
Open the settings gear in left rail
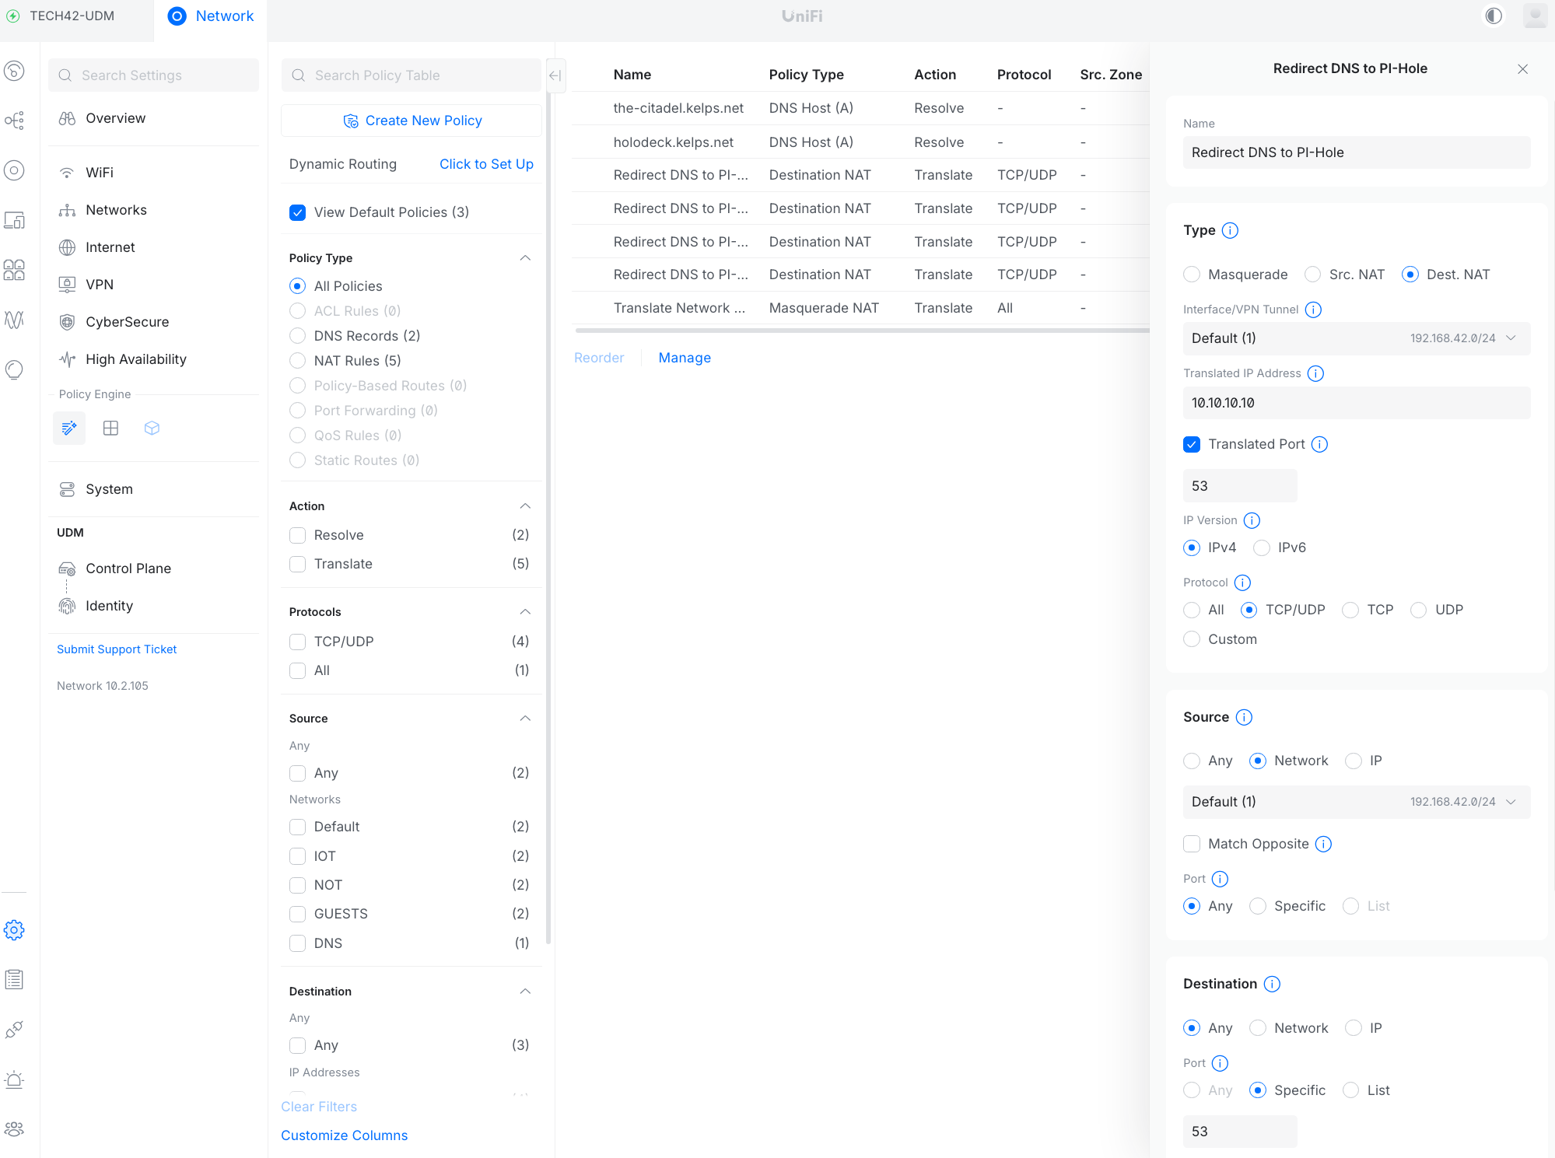[14, 930]
